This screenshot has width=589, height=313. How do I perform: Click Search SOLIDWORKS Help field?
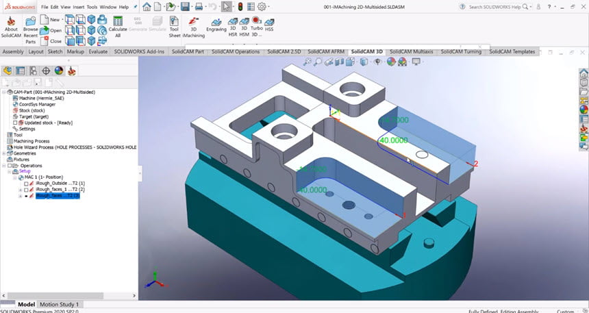point(494,7)
